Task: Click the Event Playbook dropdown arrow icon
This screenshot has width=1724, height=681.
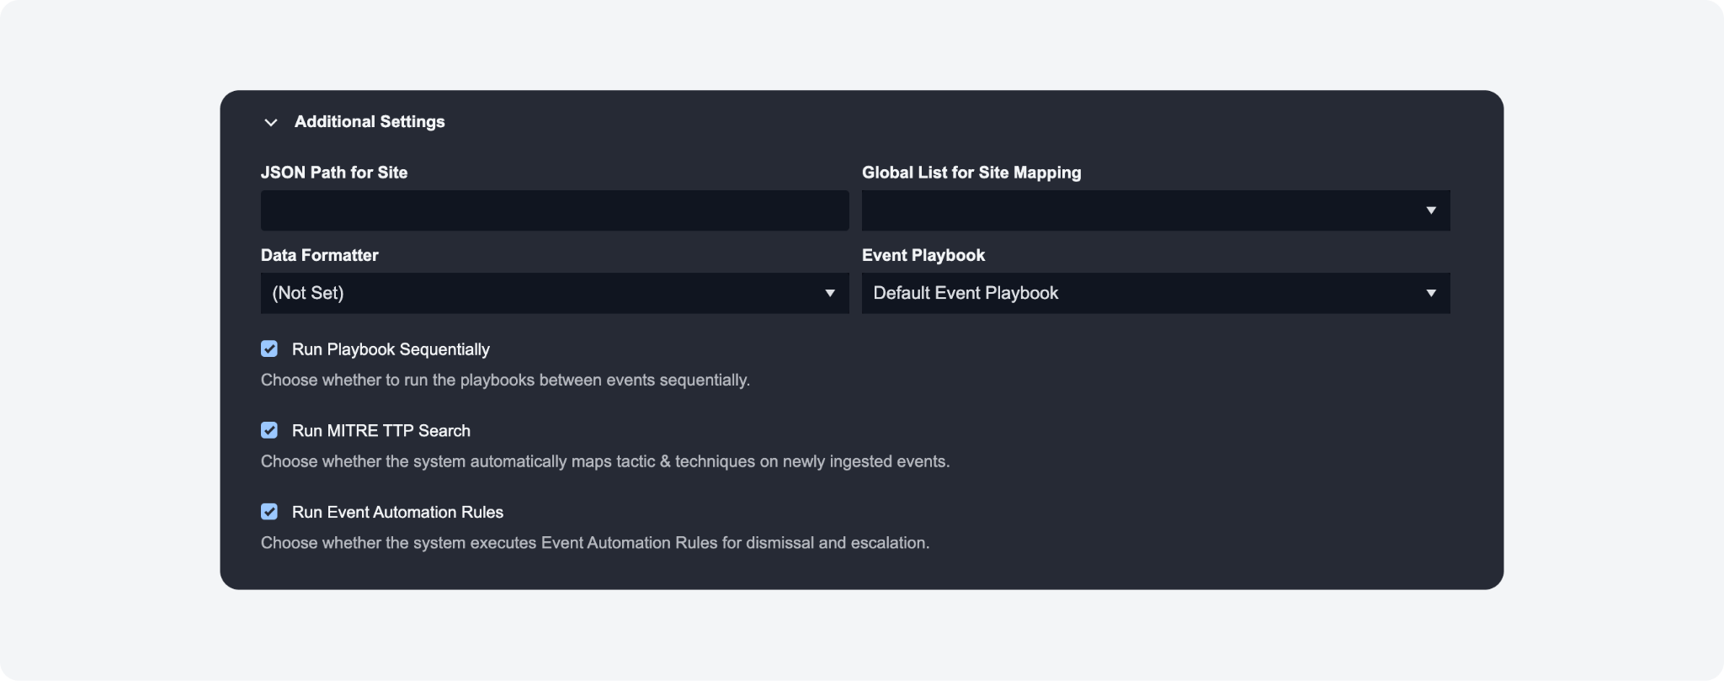Action: tap(1430, 293)
